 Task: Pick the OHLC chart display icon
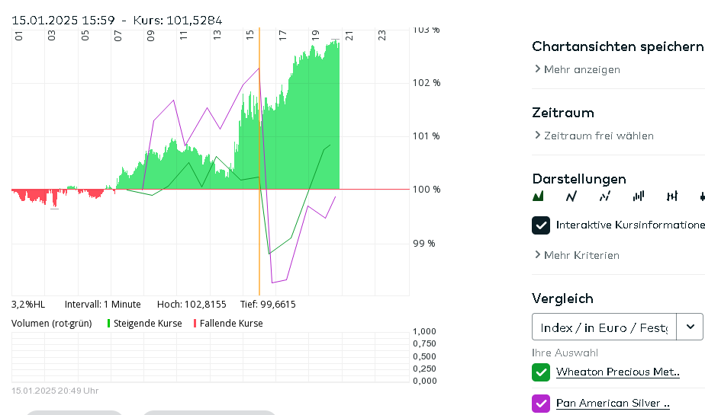(x=671, y=196)
